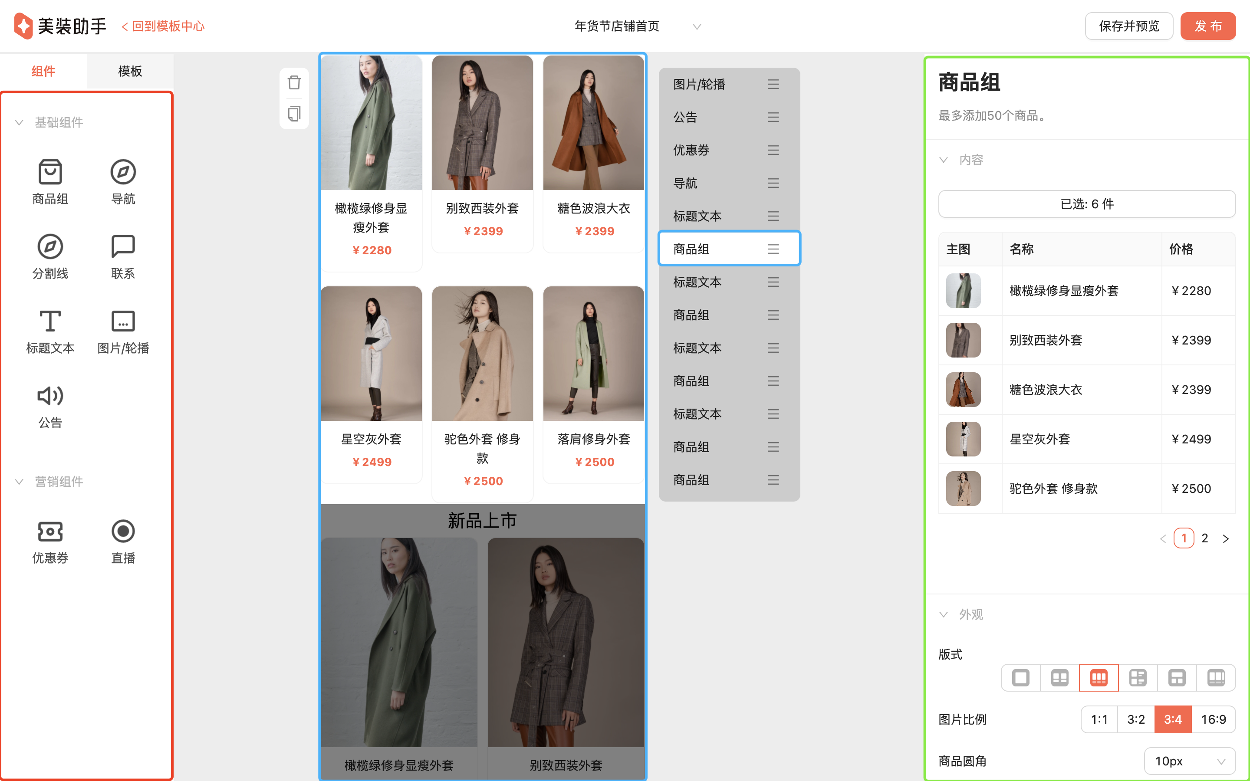Click drag handle on 公告 layer row
Viewport: 1250px width, 781px height.
[773, 117]
